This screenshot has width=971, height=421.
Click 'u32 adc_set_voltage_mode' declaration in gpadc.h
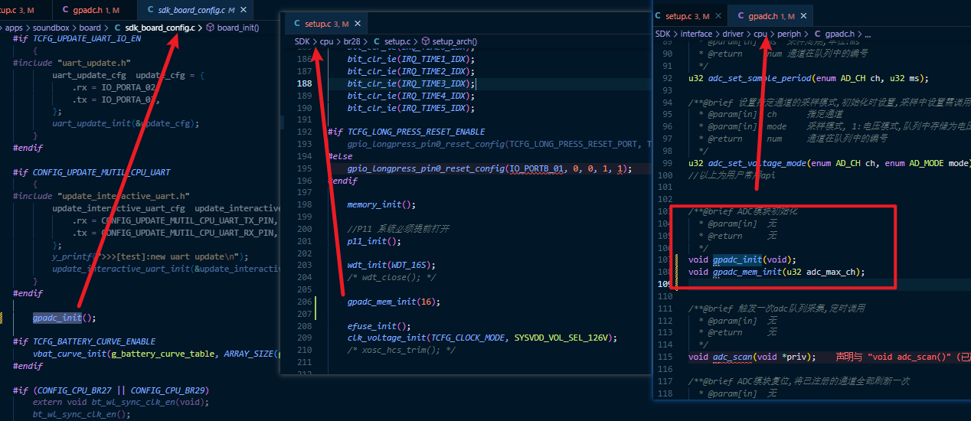point(829,163)
